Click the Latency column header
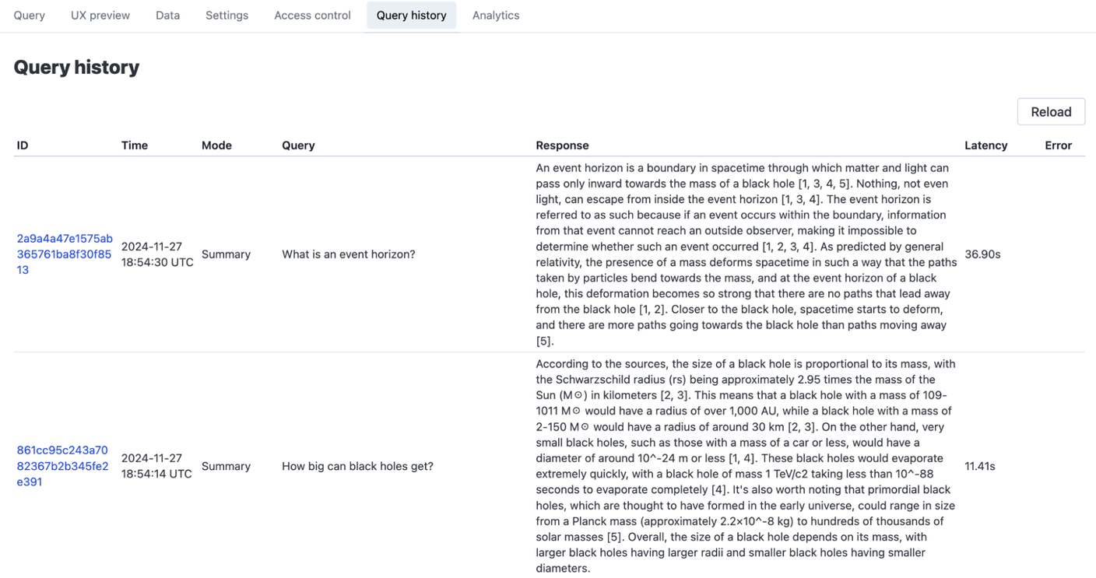This screenshot has height=578, width=1096. [x=985, y=145]
